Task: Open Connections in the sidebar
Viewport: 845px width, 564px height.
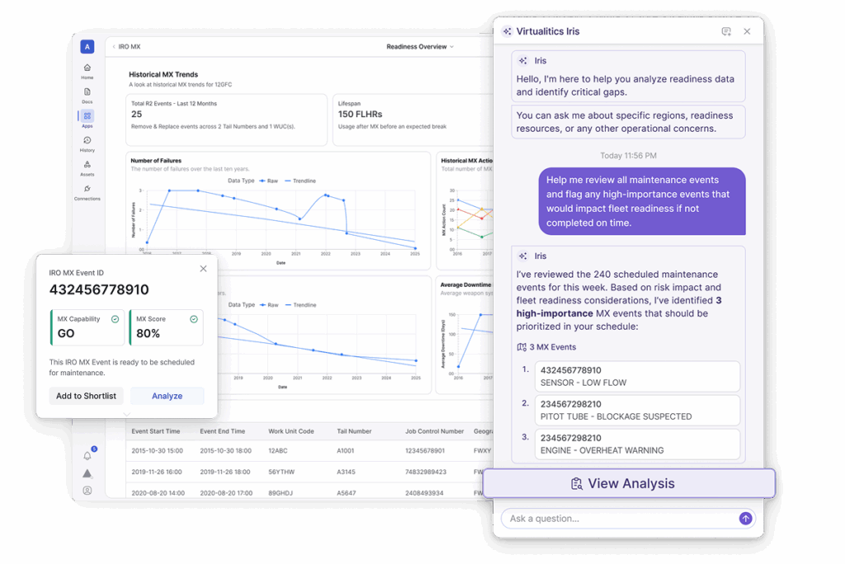Action: coord(87,190)
